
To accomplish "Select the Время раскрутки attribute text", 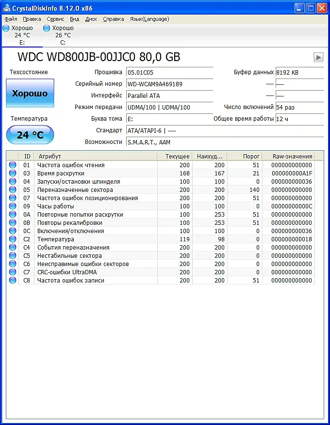I will pyautogui.click(x=61, y=173).
